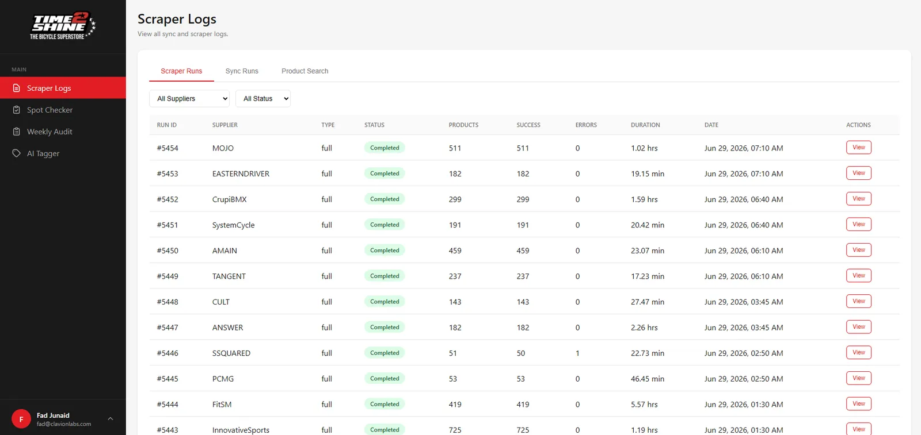View run #5444 for FitSM
This screenshot has height=435, width=921.
[x=859, y=404]
